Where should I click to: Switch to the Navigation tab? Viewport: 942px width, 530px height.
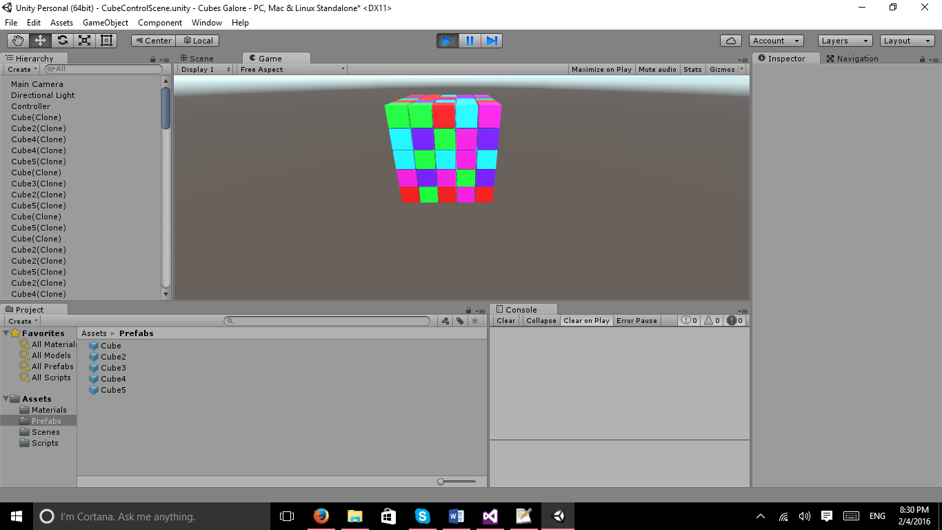pyautogui.click(x=852, y=59)
